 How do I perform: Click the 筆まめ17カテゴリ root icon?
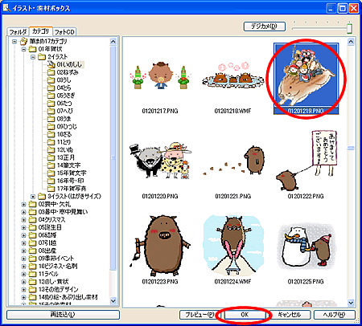(23, 41)
